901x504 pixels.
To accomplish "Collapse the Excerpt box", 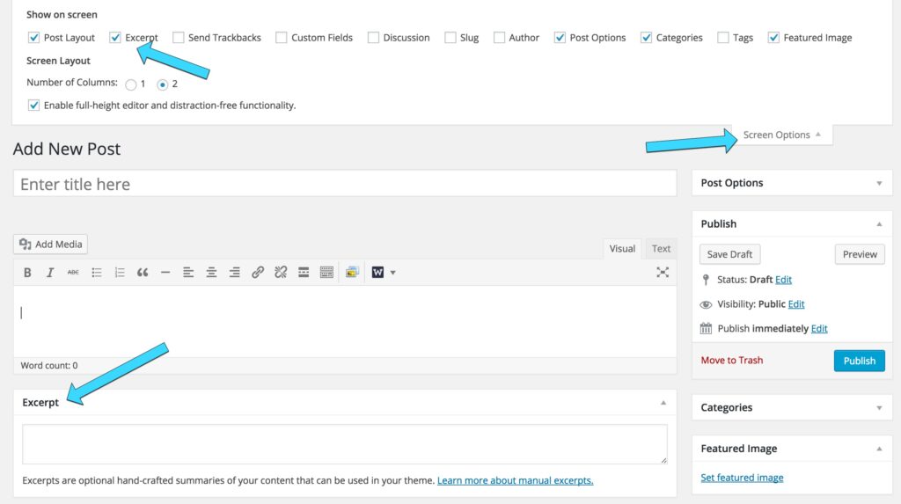I will (x=663, y=403).
